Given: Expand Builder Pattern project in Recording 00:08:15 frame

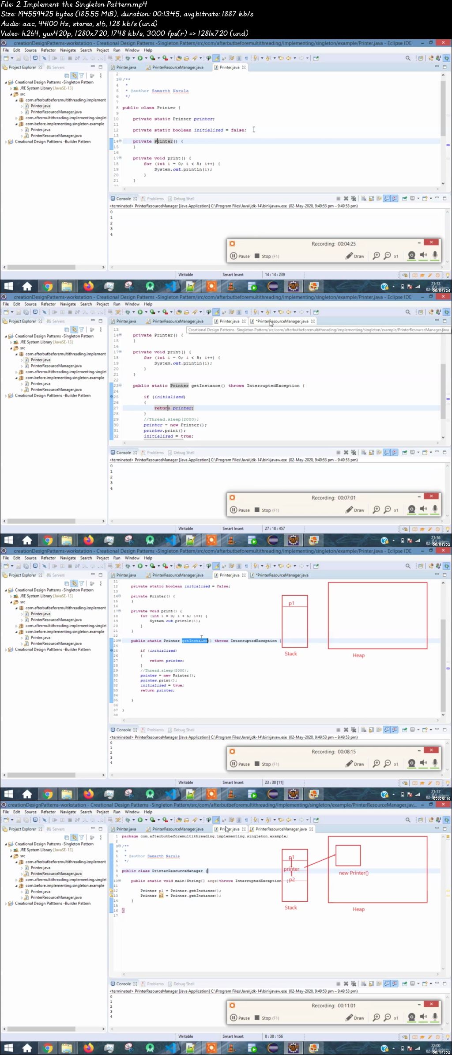Looking at the screenshot, I should point(6,650).
